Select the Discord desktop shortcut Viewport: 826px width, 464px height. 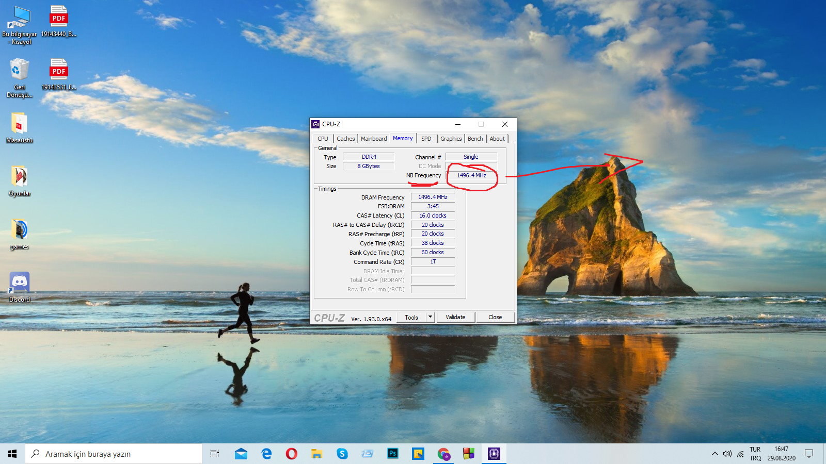(20, 287)
